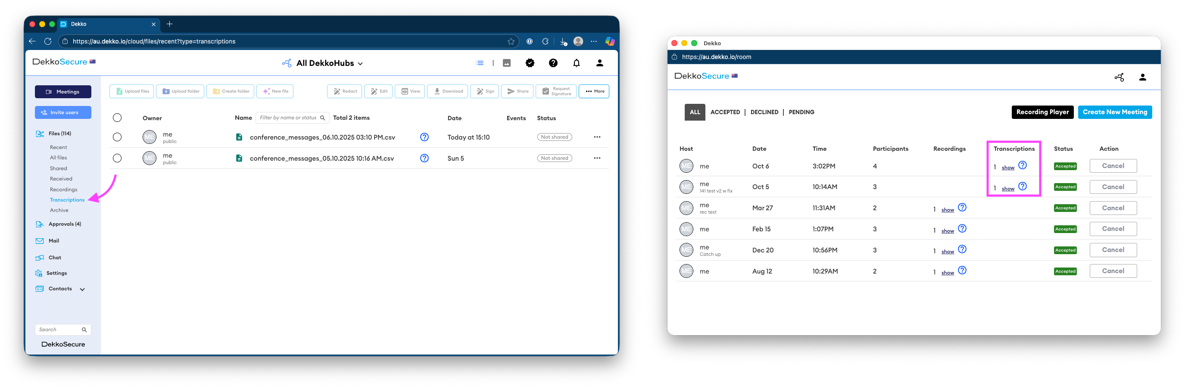Open Copilot icon in browser toolbar
1185x389 pixels.
click(x=609, y=41)
